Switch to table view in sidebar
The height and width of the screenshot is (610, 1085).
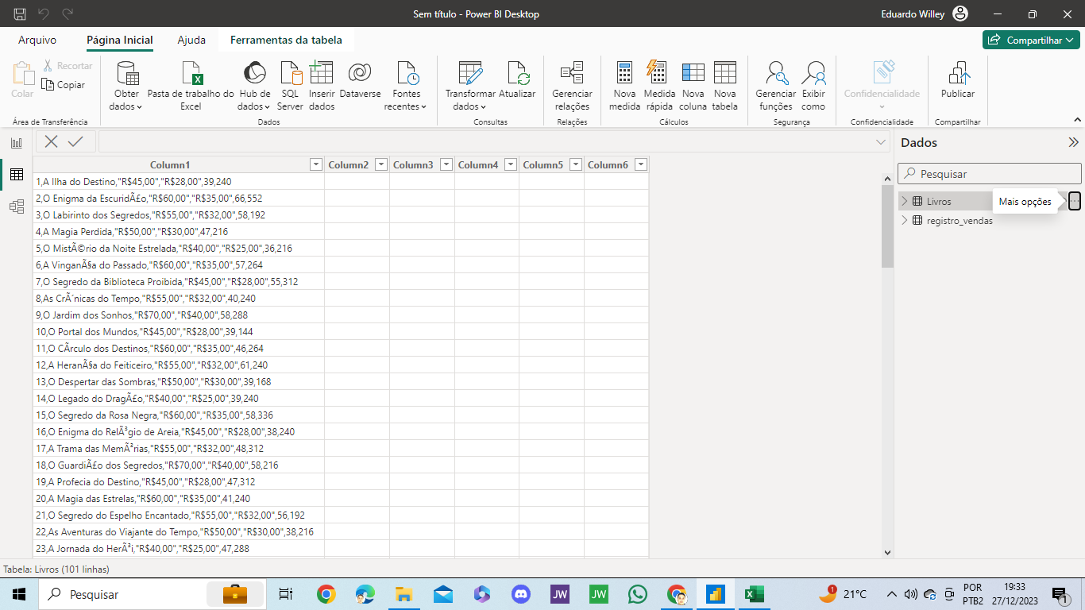16,175
